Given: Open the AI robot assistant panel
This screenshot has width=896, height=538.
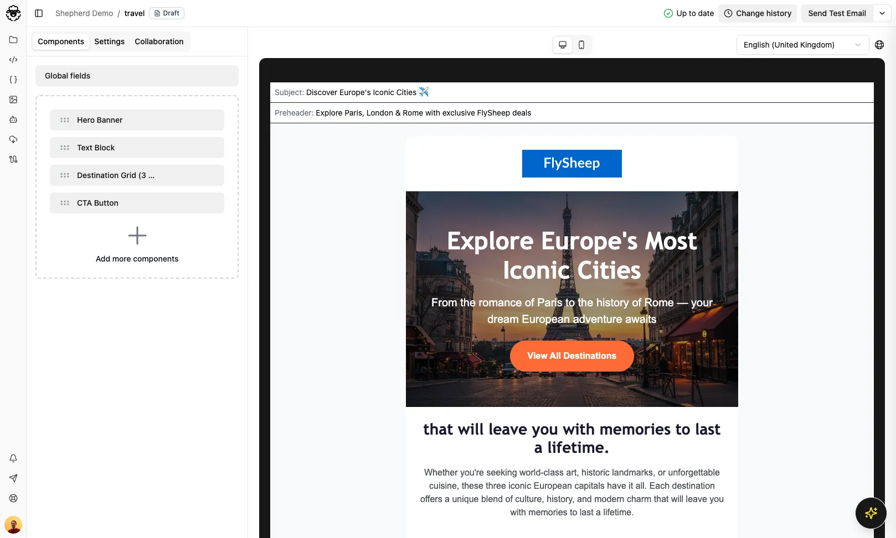Looking at the screenshot, I should (x=13, y=119).
